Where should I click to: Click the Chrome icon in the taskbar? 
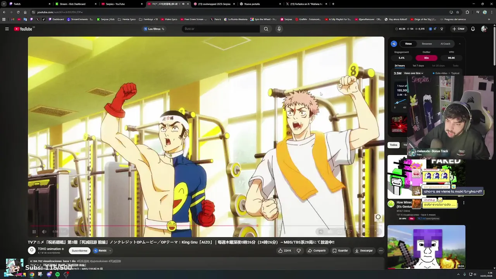point(32,274)
